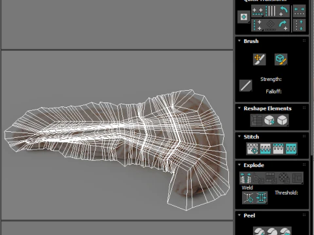314x235 pixels.
Task: Collapse the Peel rollout
Action: pyautogui.click(x=239, y=215)
